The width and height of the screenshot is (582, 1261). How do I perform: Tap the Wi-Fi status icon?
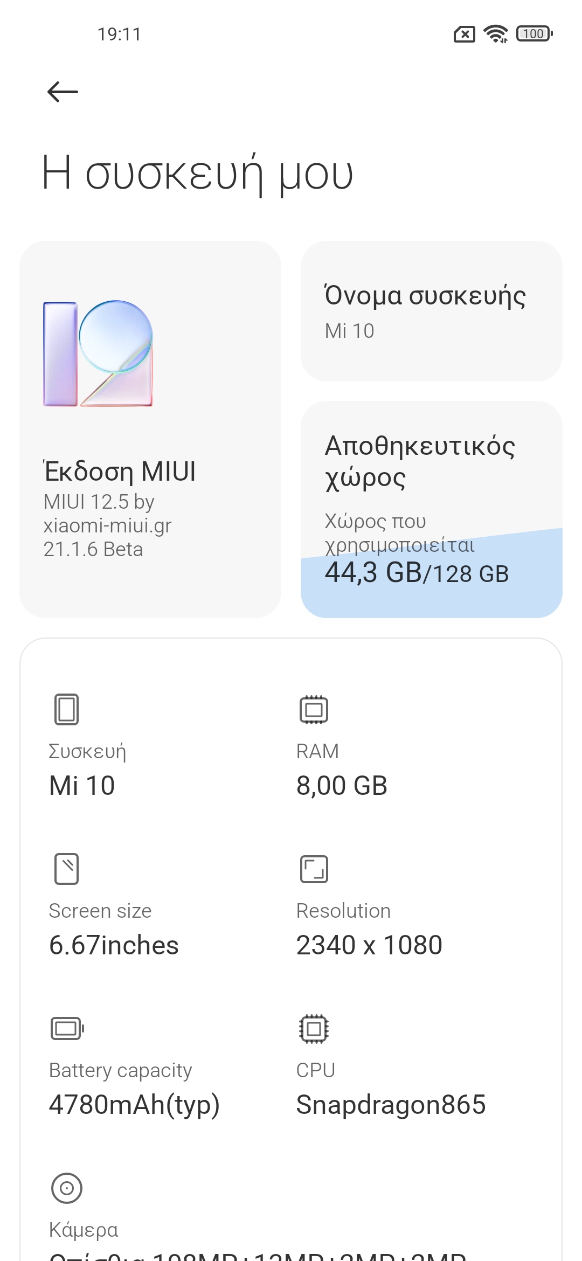point(496,34)
